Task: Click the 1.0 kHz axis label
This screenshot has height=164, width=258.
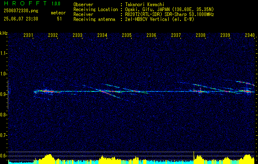Action: pos(4,74)
